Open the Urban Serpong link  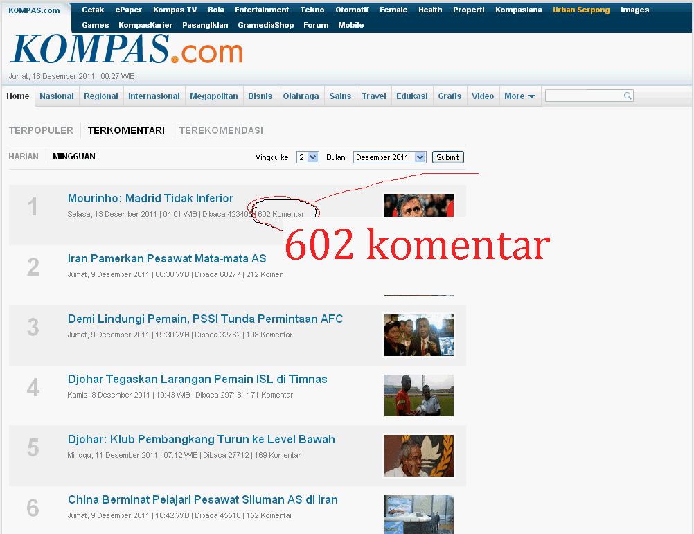pyautogui.click(x=581, y=10)
